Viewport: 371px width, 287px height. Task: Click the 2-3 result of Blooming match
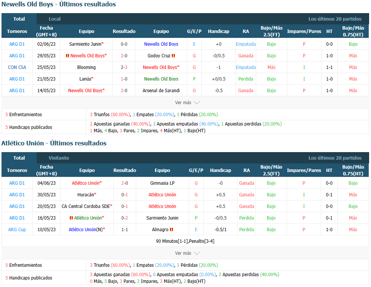[124, 67]
